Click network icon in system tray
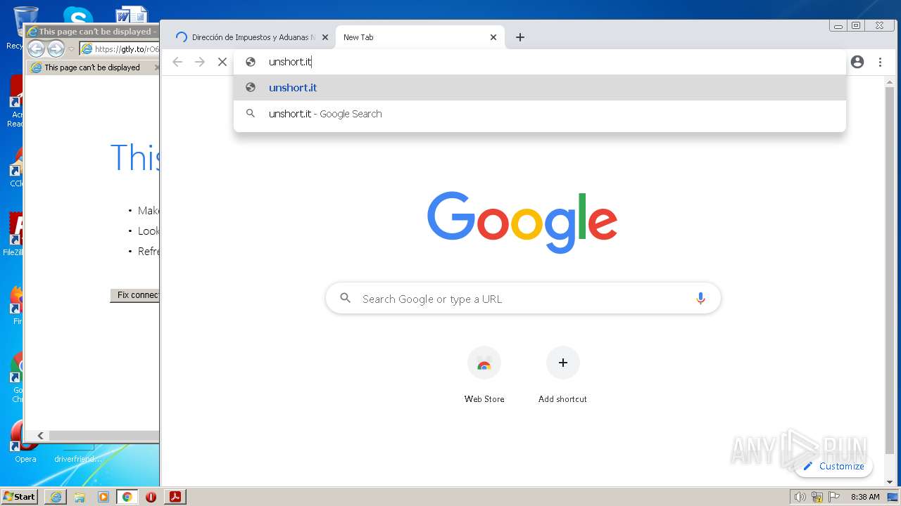The height and width of the screenshot is (506, 901). click(x=817, y=497)
